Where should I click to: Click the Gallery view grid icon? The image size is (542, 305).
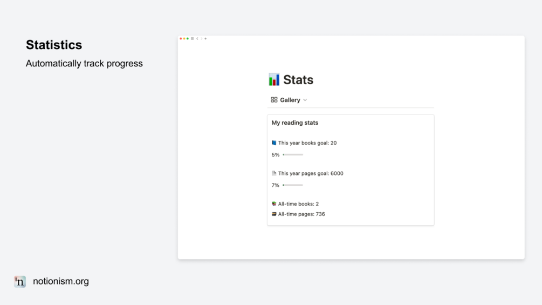[274, 100]
